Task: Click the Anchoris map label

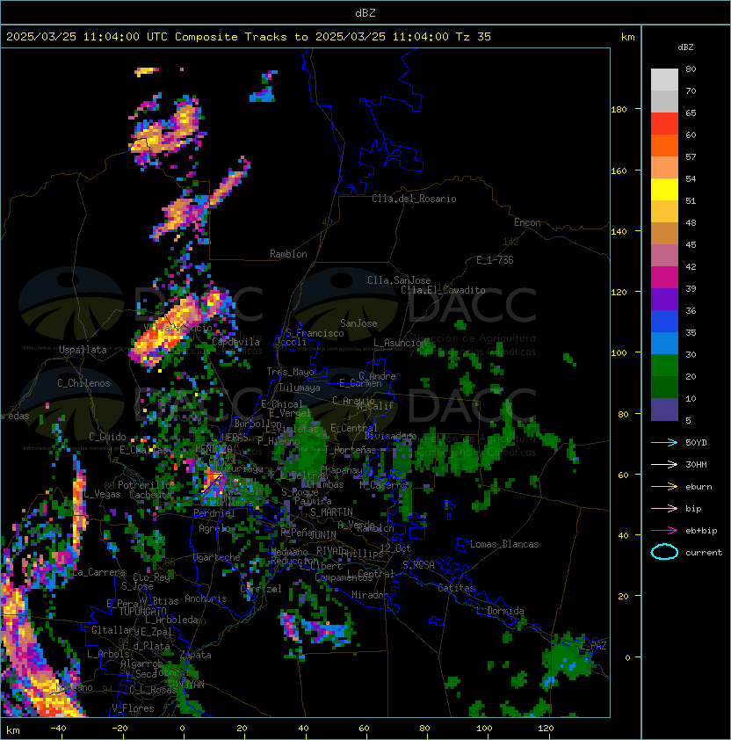Action: 206,599
